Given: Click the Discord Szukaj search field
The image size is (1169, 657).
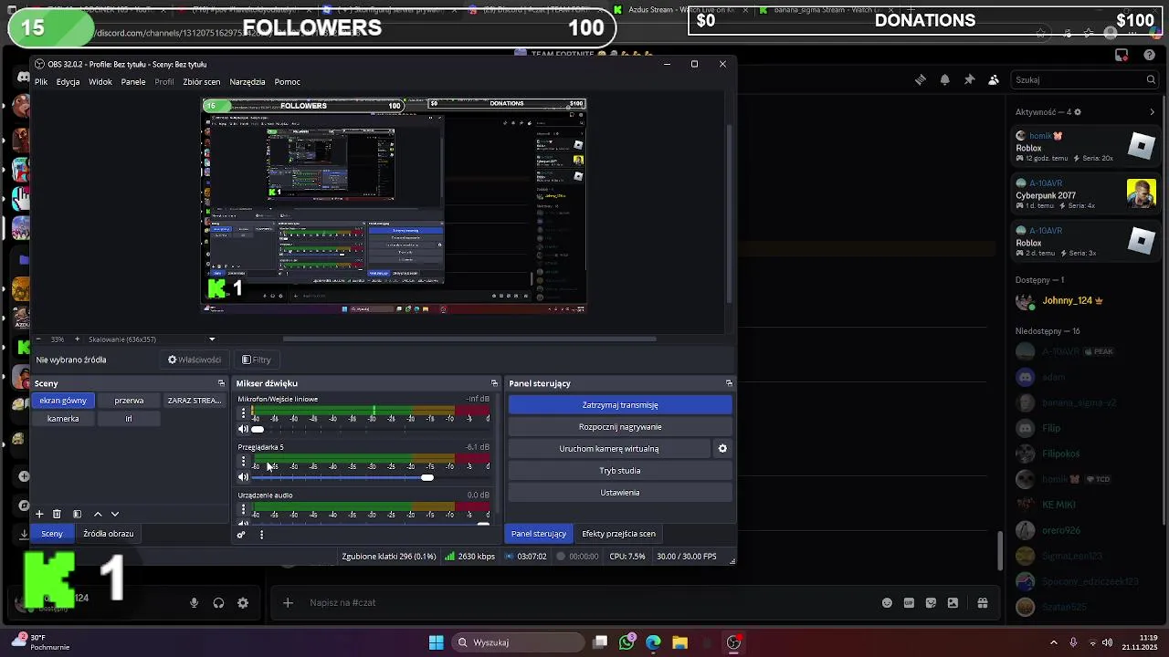Looking at the screenshot, I should coord(1086,79).
